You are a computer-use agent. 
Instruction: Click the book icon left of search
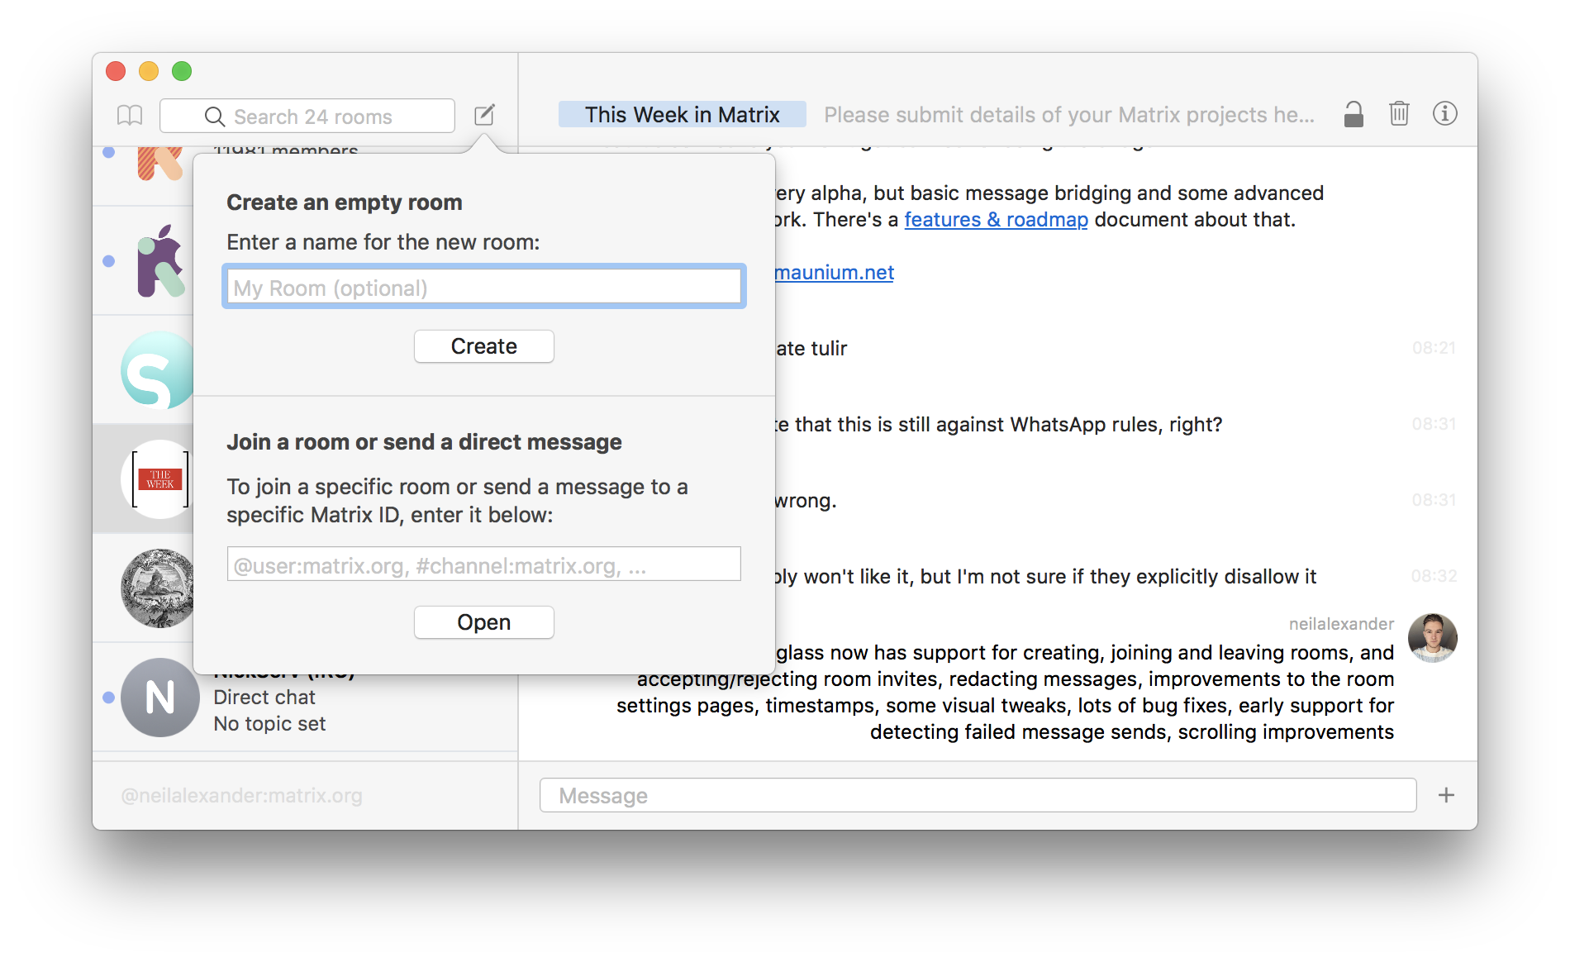coord(130,116)
